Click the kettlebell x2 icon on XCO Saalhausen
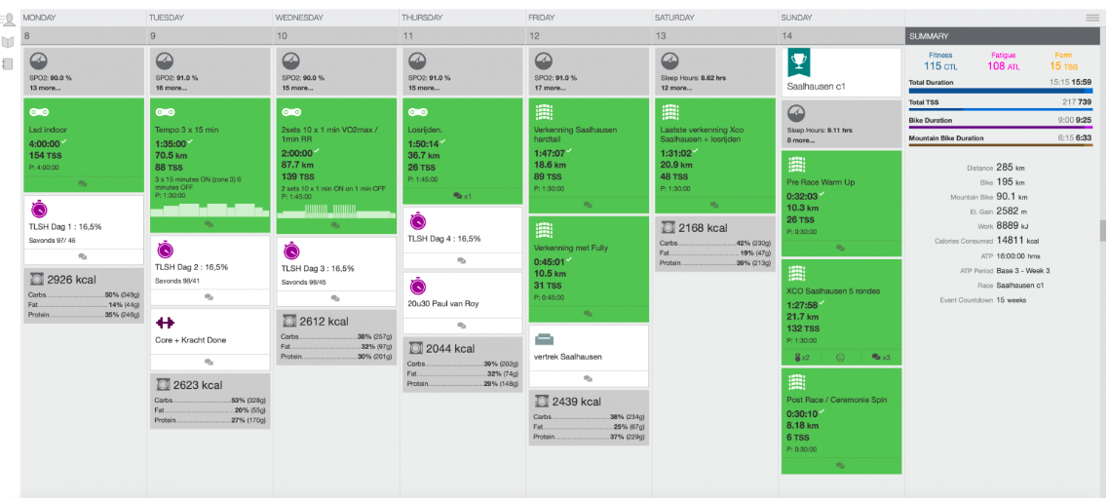The height and width of the screenshot is (501, 1109). (x=801, y=358)
